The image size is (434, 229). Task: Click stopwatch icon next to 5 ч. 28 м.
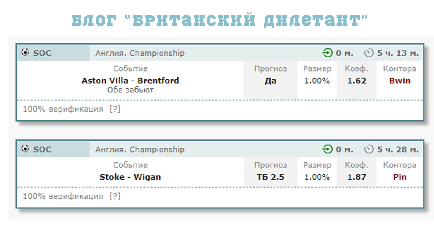click(x=369, y=149)
